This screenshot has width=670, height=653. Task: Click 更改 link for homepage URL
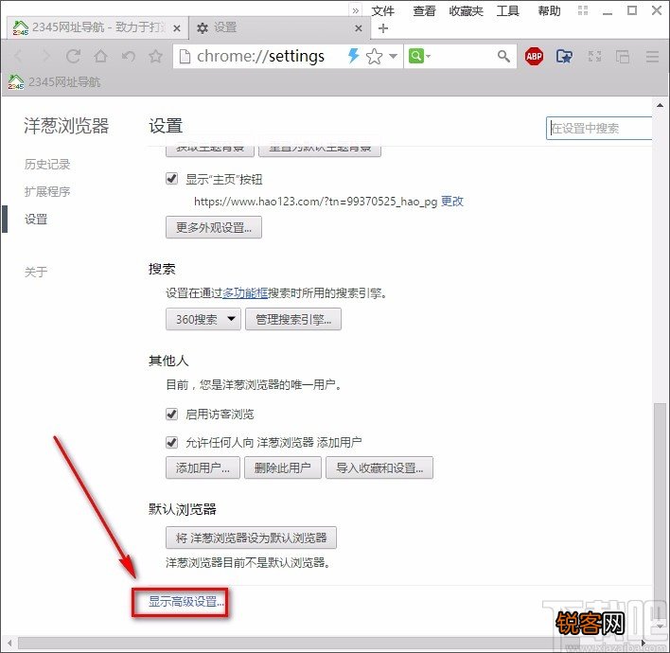[x=452, y=202]
